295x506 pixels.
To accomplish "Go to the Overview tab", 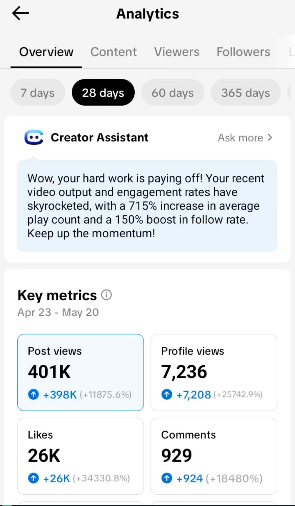I will tap(46, 52).
